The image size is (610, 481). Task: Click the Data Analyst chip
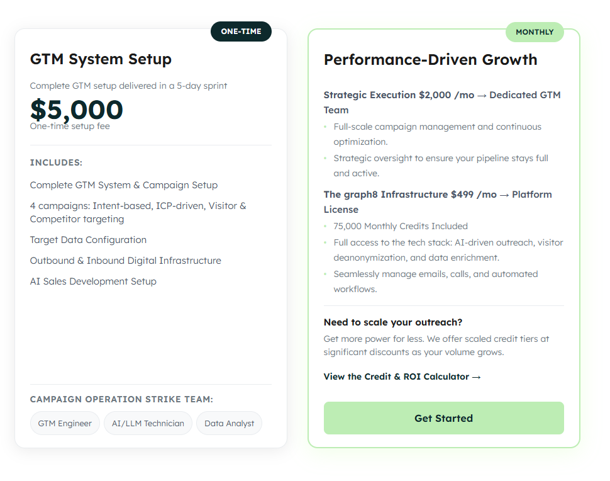pos(229,423)
